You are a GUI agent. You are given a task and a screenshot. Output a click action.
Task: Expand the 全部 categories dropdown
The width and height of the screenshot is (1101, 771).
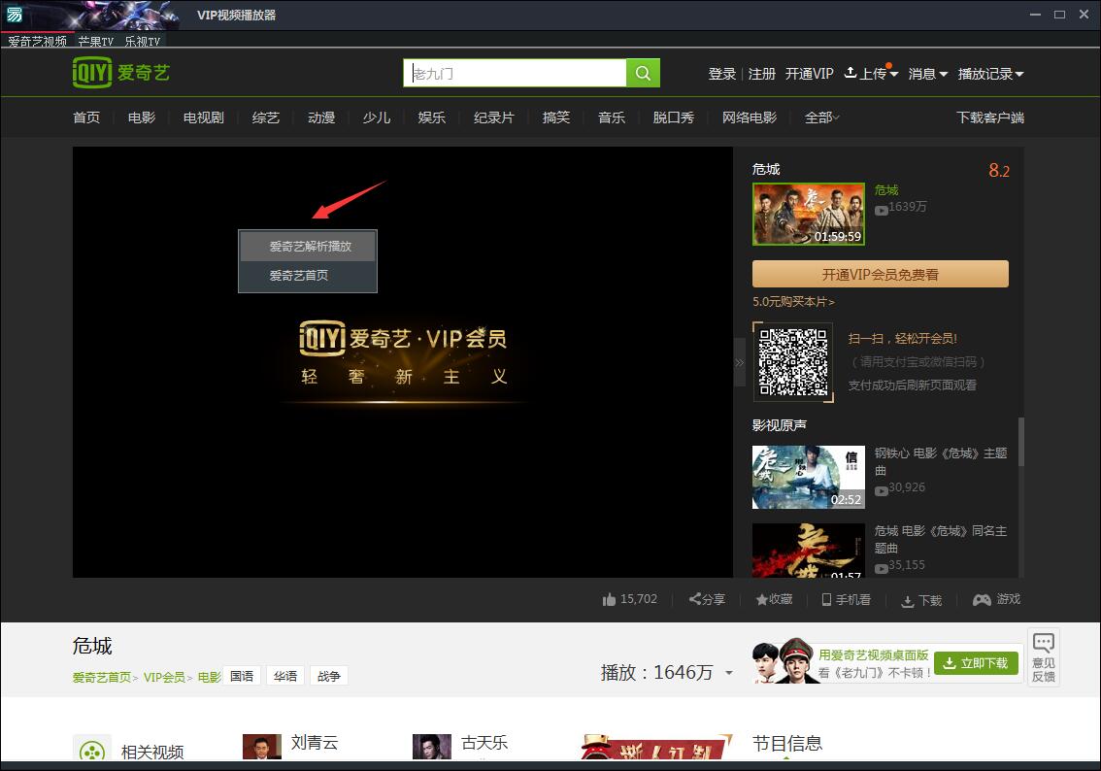[x=821, y=117]
